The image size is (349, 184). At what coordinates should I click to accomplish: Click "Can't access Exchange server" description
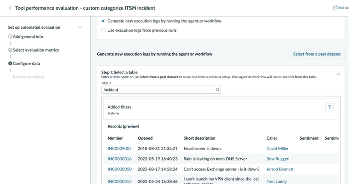[x=221, y=169]
